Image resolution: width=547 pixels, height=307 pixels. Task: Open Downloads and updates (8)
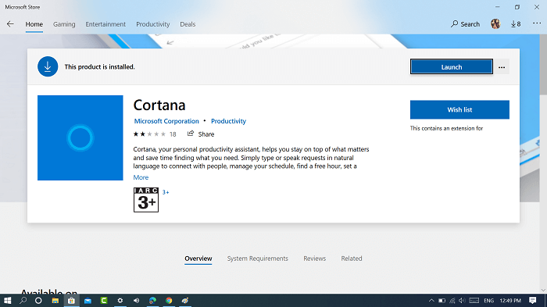[x=516, y=24]
